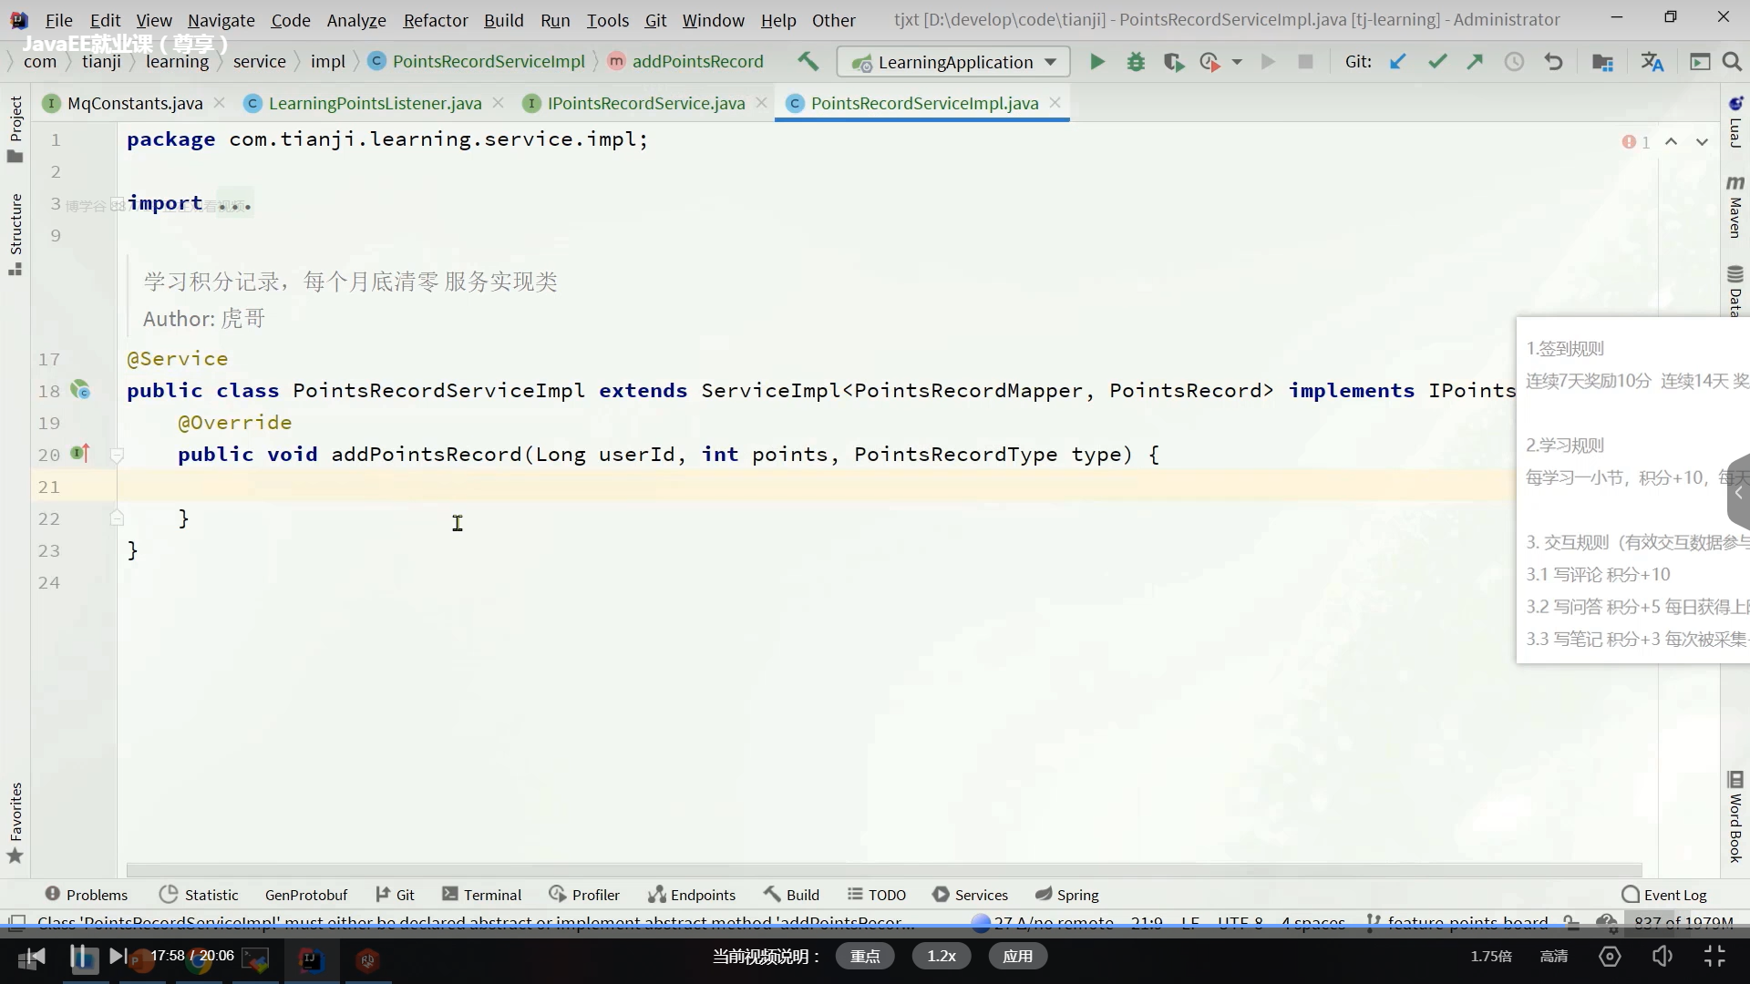Click the Debug bug icon
Screen dimensions: 1750x984
pos(1136,62)
